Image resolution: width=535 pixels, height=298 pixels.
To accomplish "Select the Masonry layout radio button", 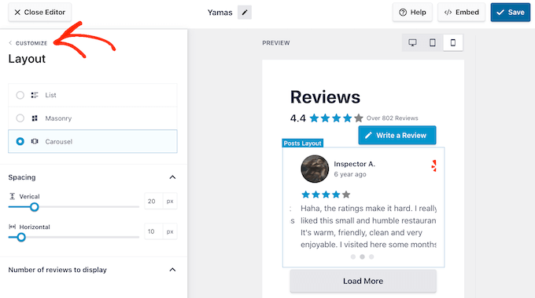I will (x=20, y=118).
